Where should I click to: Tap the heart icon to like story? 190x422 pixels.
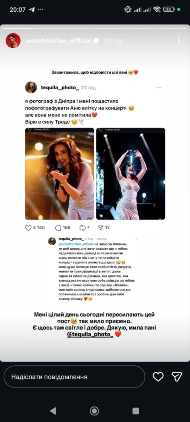point(158,377)
